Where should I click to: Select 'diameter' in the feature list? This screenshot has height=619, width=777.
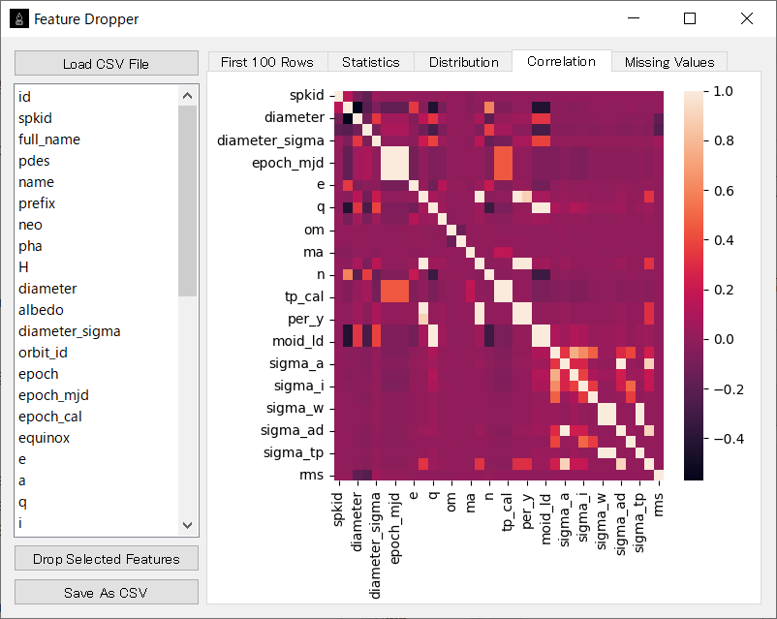[x=97, y=289]
